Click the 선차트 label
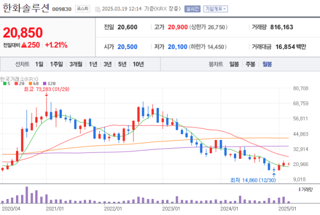 point(22,64)
